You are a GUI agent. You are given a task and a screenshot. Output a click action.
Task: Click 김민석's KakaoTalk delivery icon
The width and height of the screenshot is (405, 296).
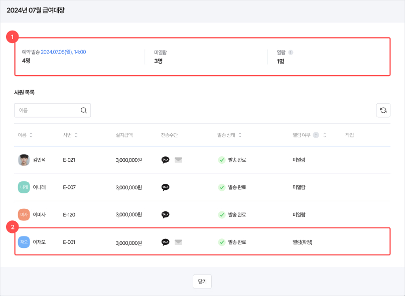tap(165, 160)
